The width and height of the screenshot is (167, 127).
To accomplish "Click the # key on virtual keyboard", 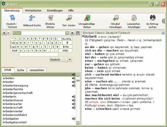I will 67,43.
